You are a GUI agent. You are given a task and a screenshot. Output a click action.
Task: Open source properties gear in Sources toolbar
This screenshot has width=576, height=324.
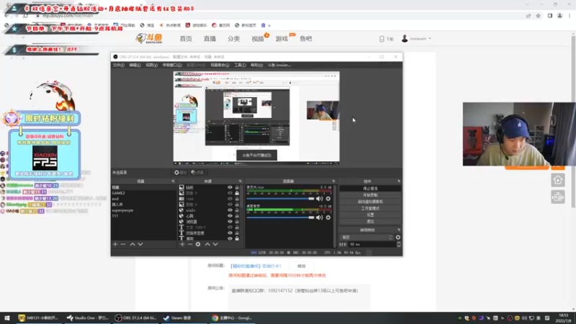pyautogui.click(x=198, y=244)
